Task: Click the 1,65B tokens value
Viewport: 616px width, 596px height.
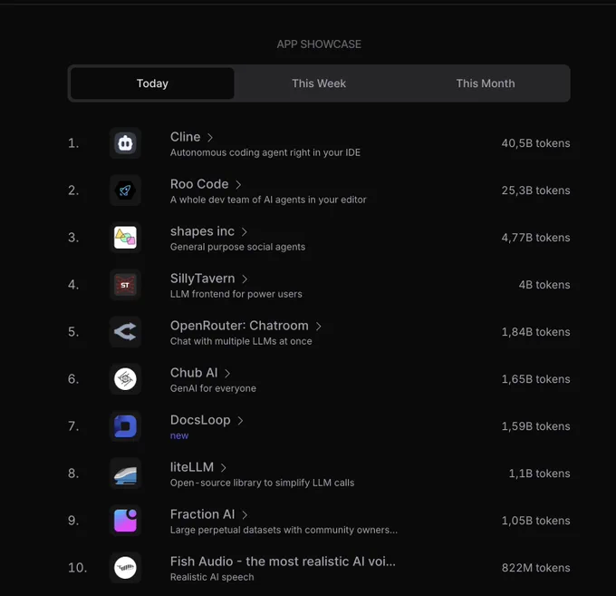Action: click(x=535, y=379)
